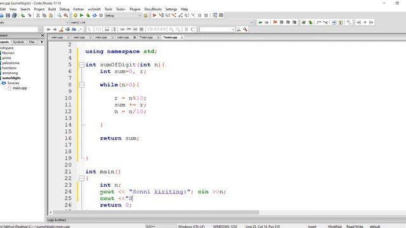Open the View menu
Screen dimensions: 406x228
point(13,9)
